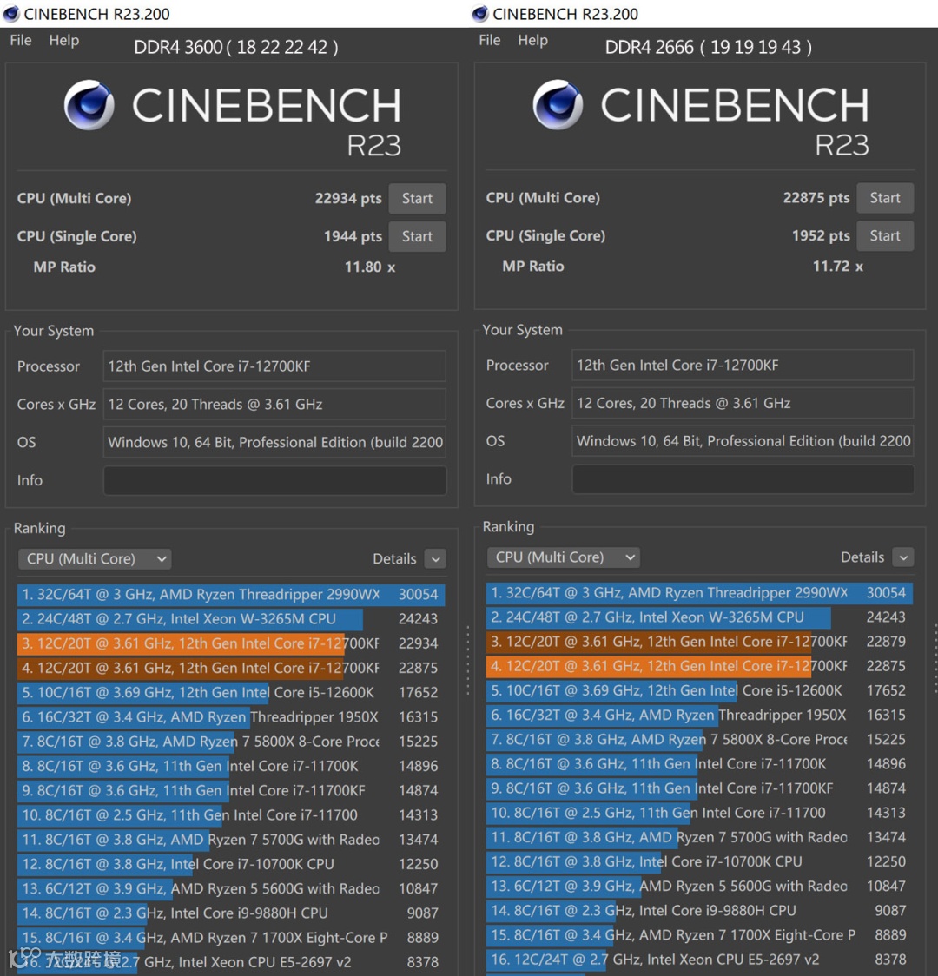
Task: Select Xeon W-3265M ranking row in right window
Action: (700, 617)
